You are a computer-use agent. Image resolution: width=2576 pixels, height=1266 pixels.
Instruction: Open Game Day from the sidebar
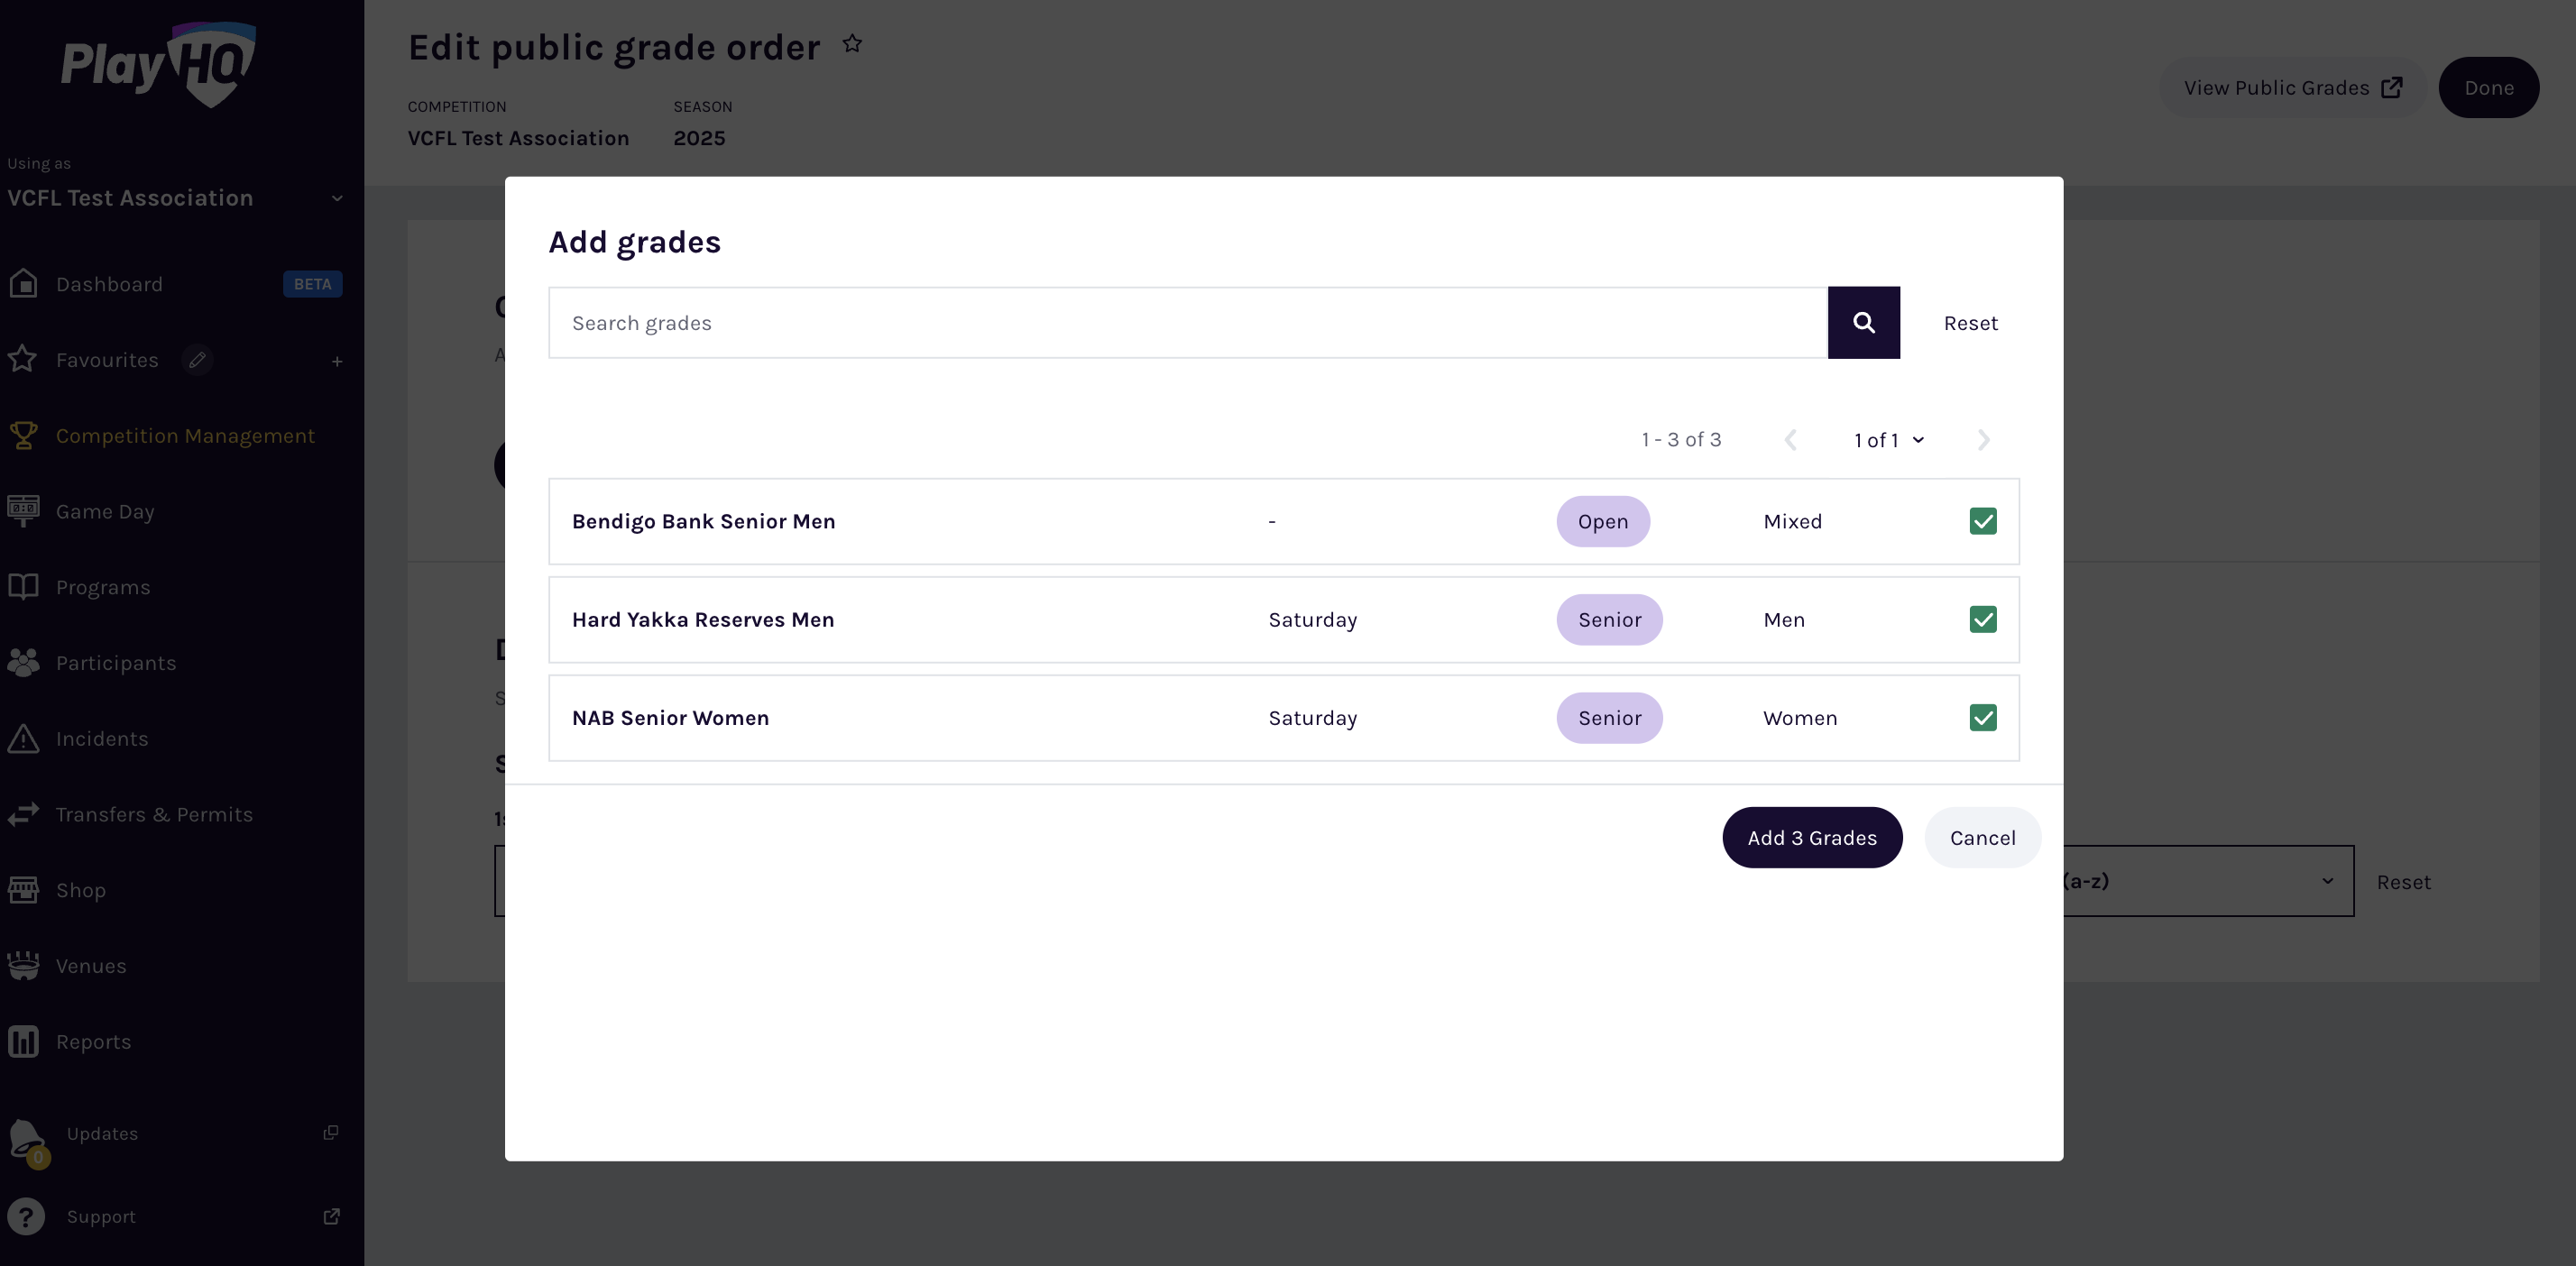pyautogui.click(x=104, y=511)
